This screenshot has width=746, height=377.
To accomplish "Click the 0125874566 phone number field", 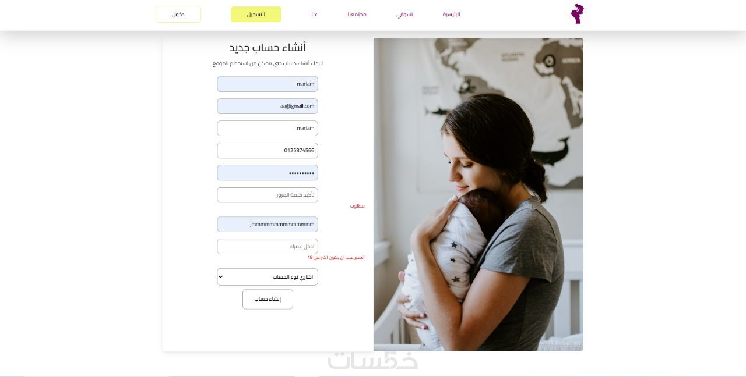I will pos(268,150).
